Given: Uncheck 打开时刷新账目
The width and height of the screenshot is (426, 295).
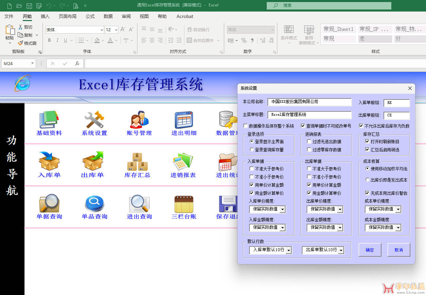Looking at the screenshot, I should tap(367, 142).
